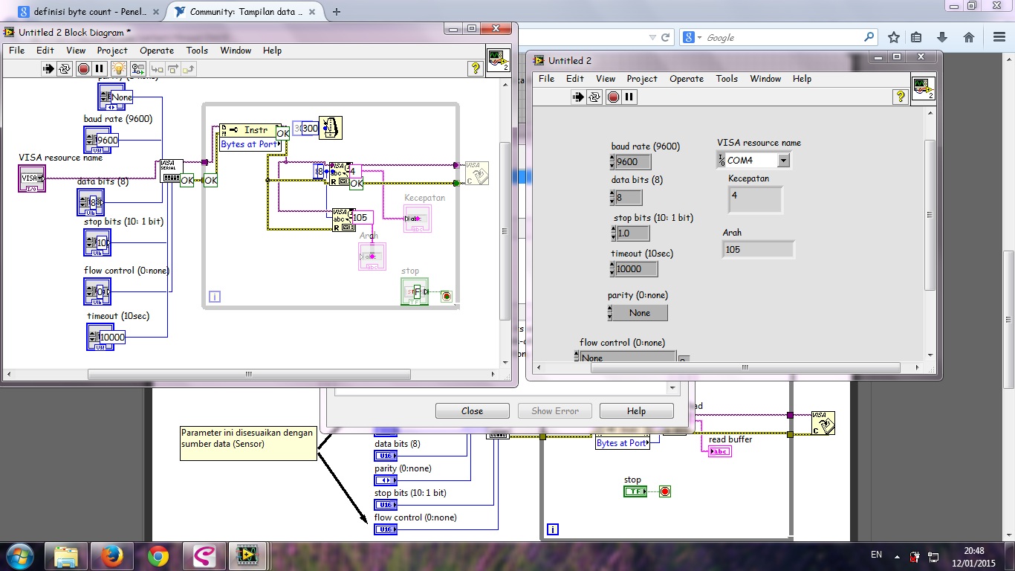Pause execution in Block Diagram toolbar
Screen dimensions: 1015x571
click(100, 68)
